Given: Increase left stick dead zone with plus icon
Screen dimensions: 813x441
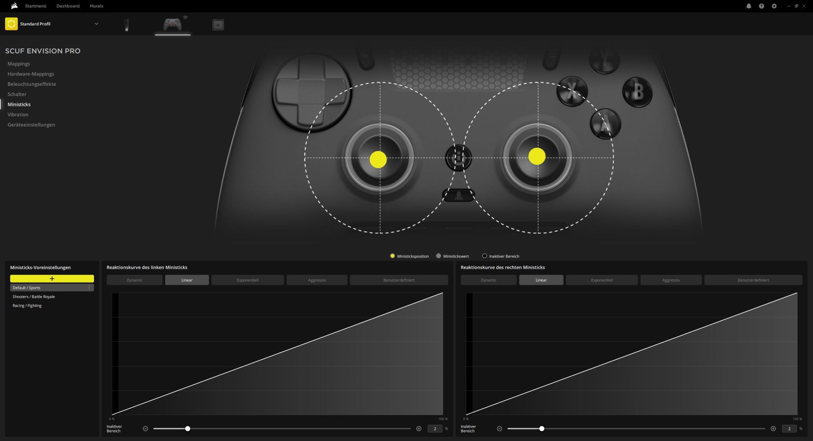Looking at the screenshot, I should tap(419, 429).
